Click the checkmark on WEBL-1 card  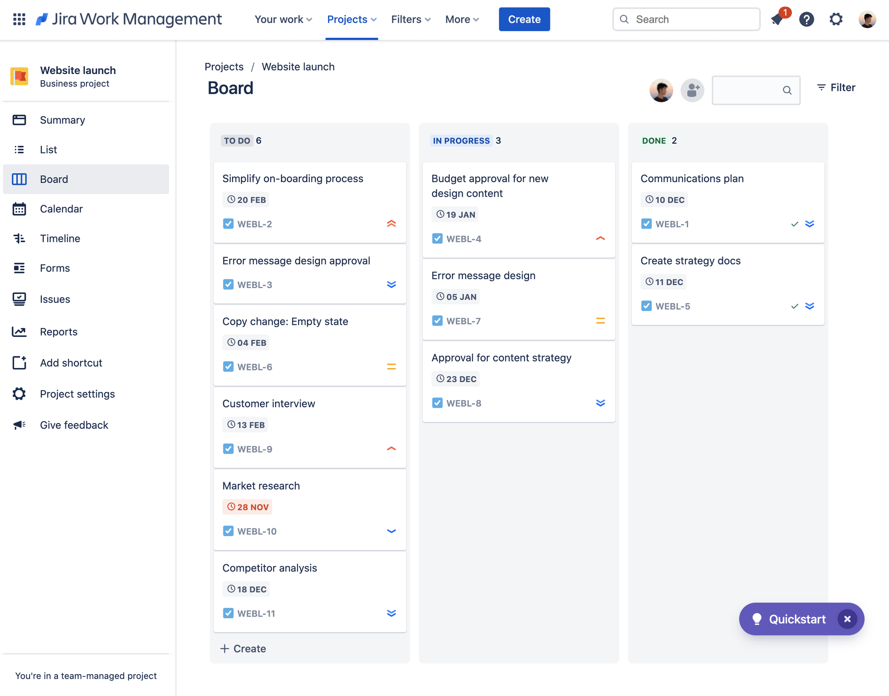(x=794, y=224)
